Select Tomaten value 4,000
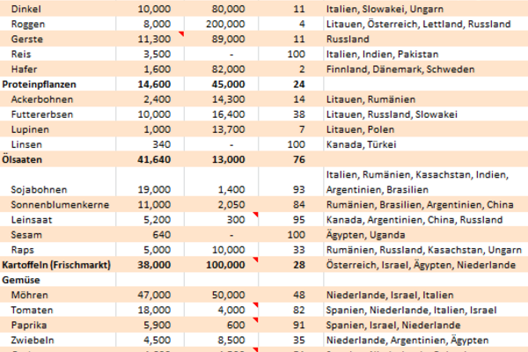Screen dimensions: 528x352 pos(231,311)
